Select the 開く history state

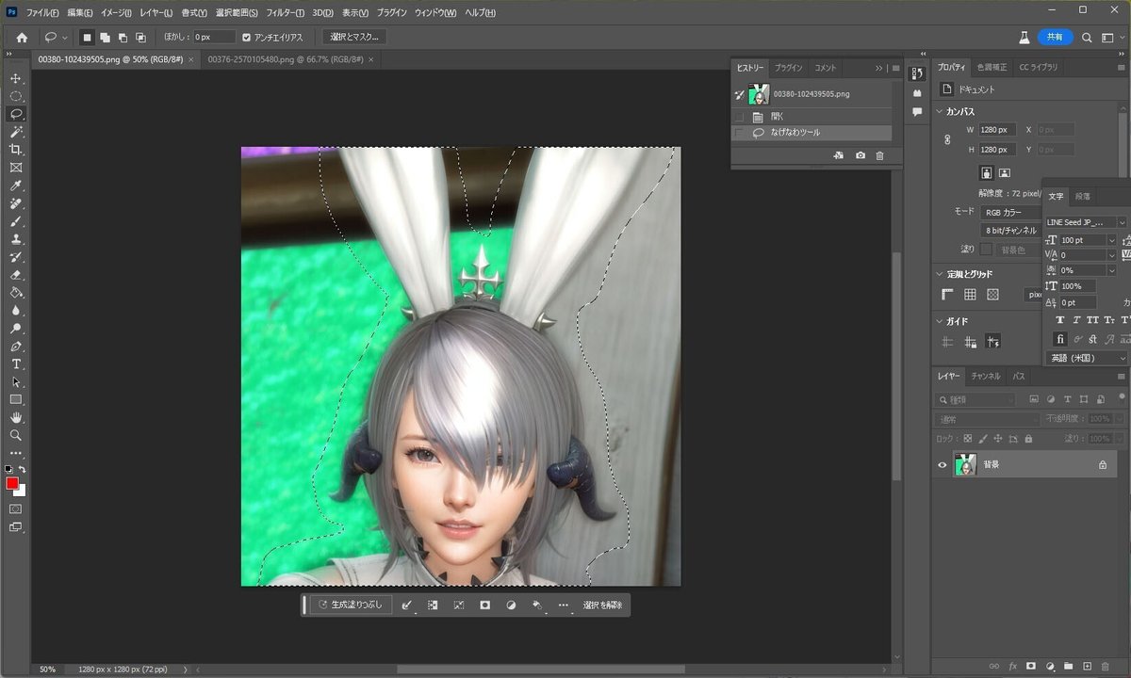click(812, 117)
